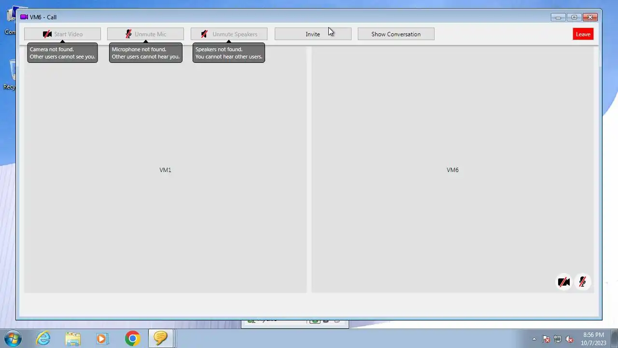
Task: Select the VM6 participant tile
Action: click(452, 169)
